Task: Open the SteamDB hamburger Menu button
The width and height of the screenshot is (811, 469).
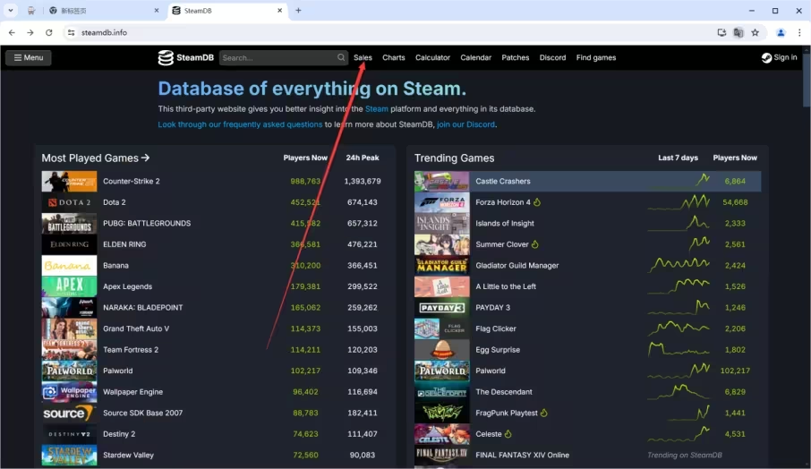Action: [29, 57]
